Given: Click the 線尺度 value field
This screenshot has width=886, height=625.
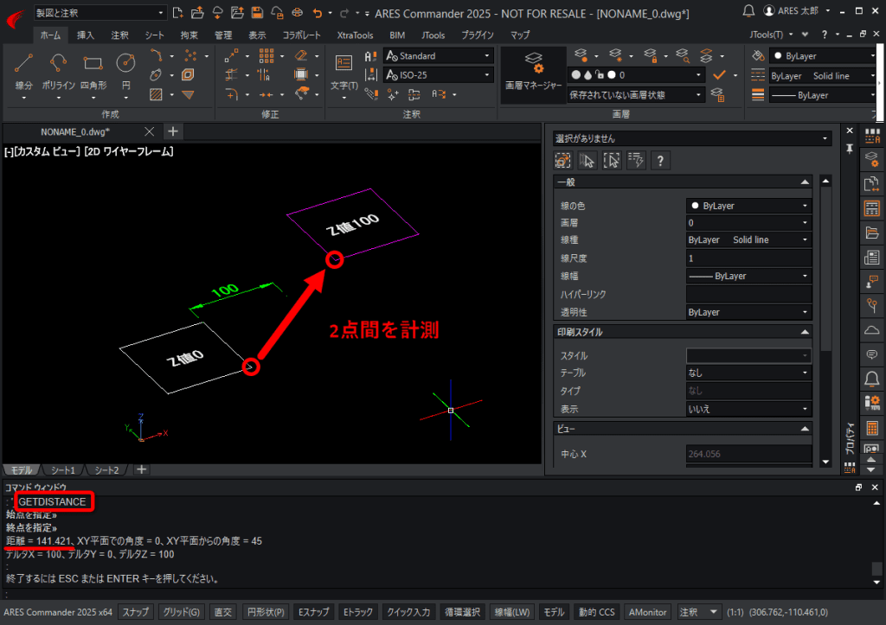Looking at the screenshot, I should (x=748, y=258).
